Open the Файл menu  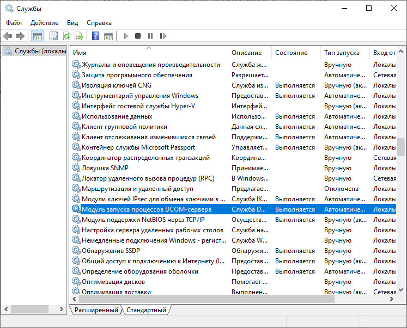[x=14, y=23]
